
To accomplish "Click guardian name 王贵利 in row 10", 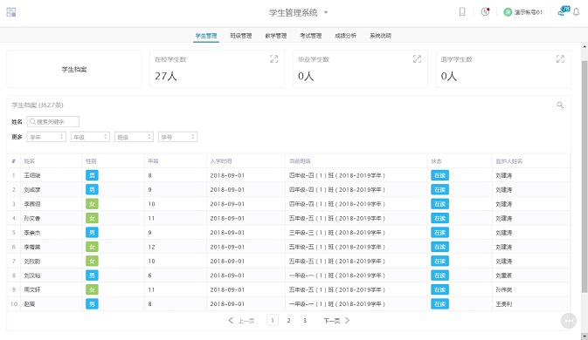I will pos(503,304).
